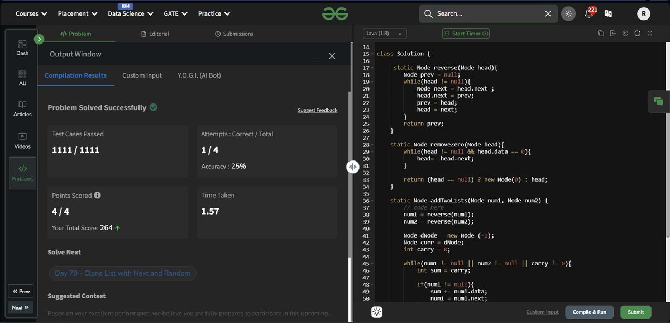
Task: Collapse sidebar with green arrow button
Action: (39, 39)
